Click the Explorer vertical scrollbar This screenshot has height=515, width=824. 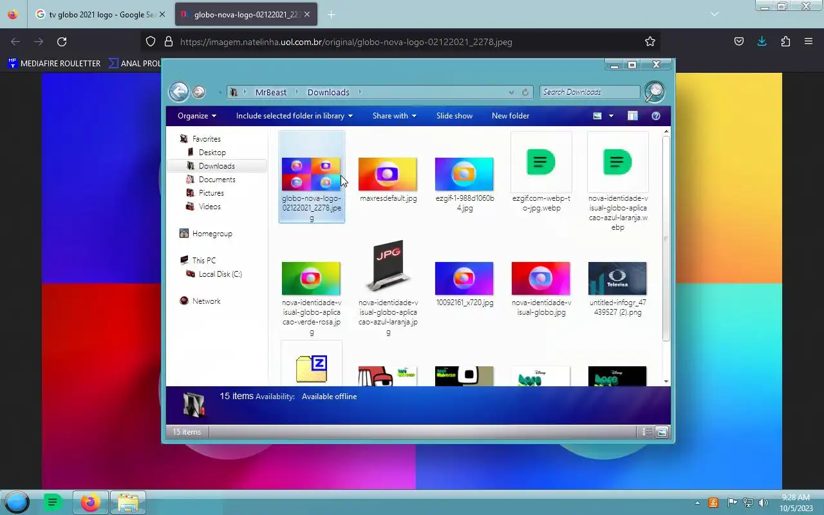click(x=666, y=238)
